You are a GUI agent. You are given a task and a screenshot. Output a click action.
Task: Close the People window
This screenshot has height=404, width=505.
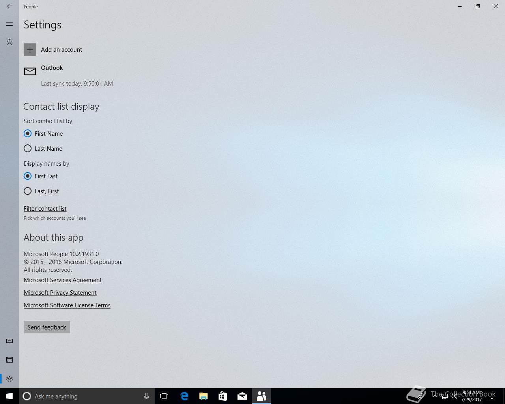pyautogui.click(x=496, y=6)
